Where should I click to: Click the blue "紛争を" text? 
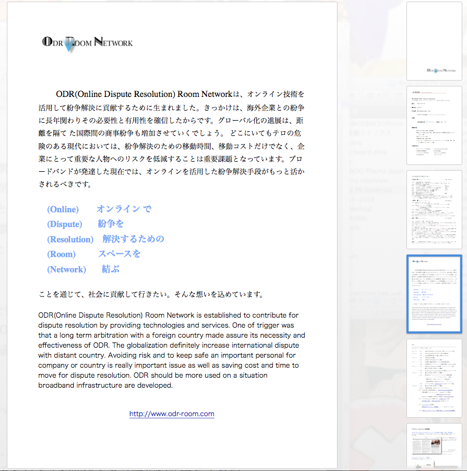tap(111, 224)
